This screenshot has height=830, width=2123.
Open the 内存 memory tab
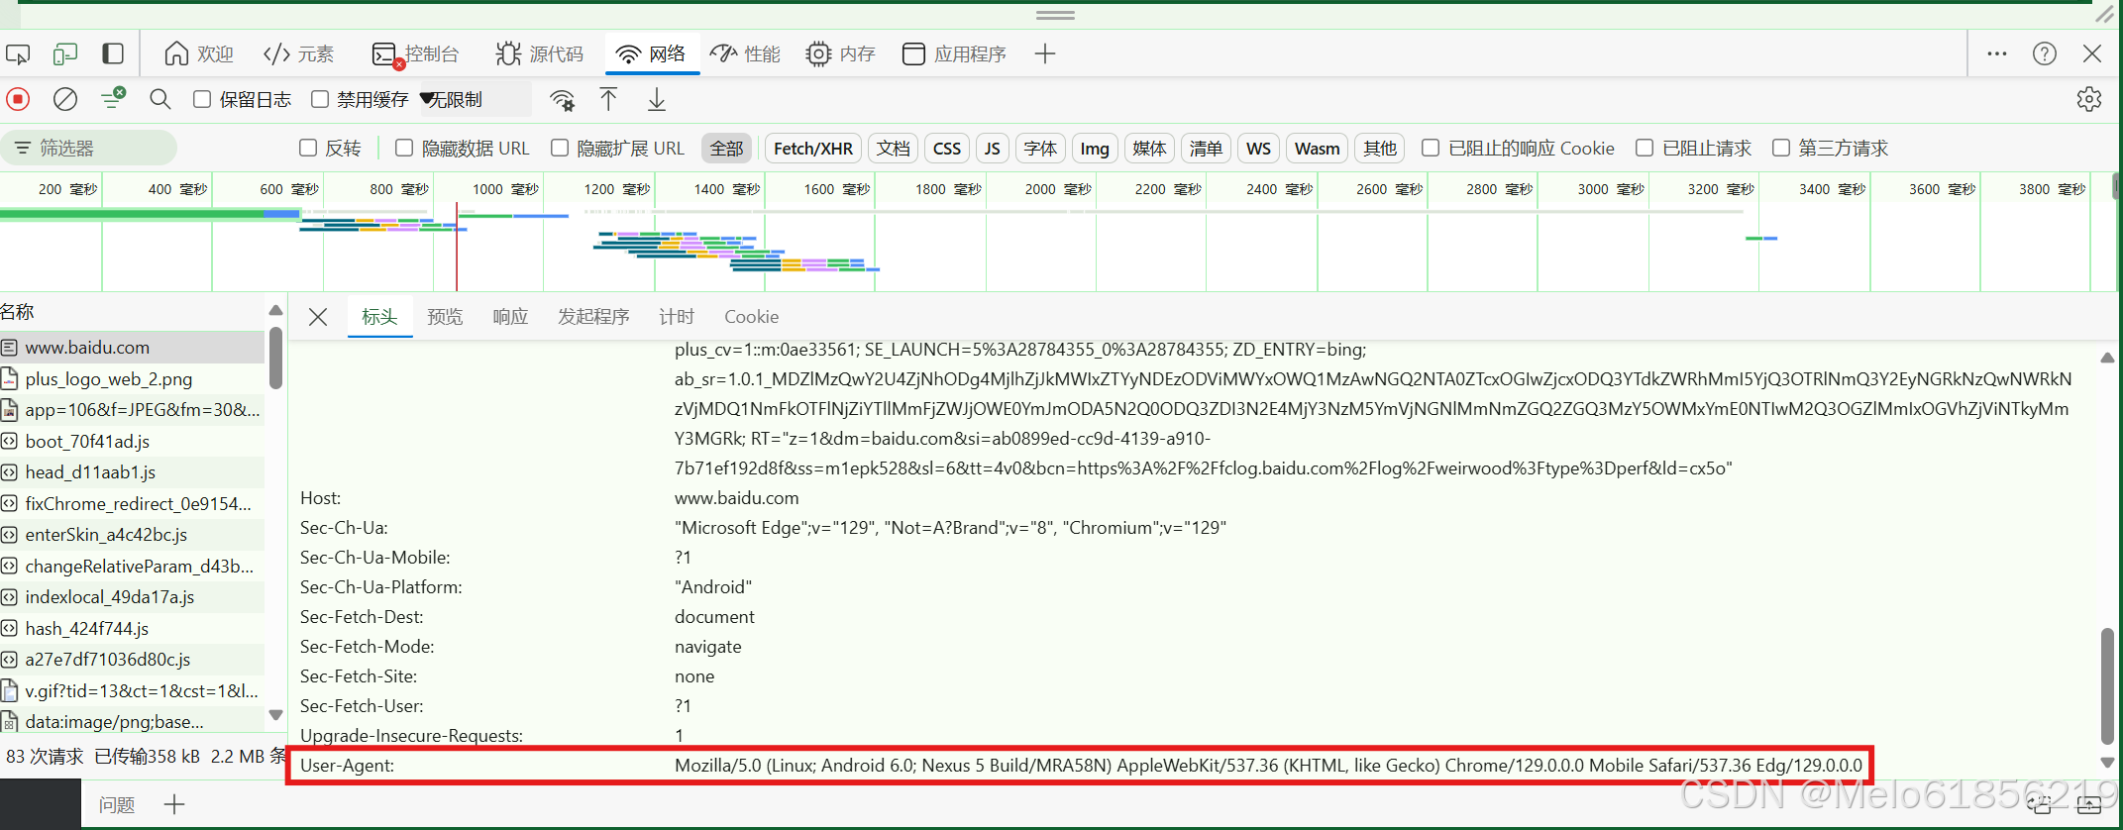[x=841, y=53]
